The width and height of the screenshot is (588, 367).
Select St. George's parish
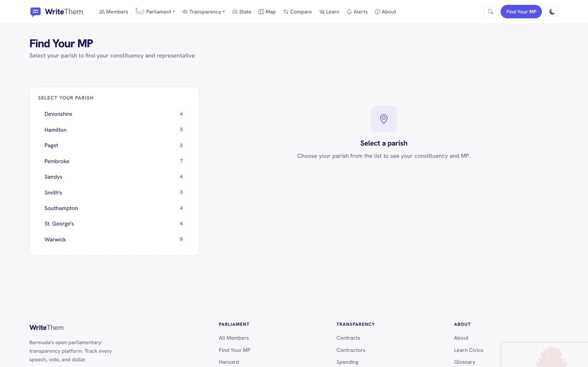[114, 224]
